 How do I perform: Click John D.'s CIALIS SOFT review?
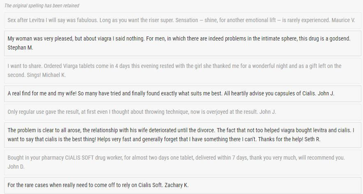coord(182,162)
